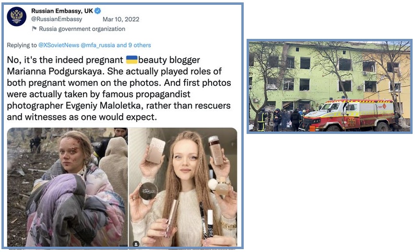Click the flag icon beside government organization label

coord(34,28)
